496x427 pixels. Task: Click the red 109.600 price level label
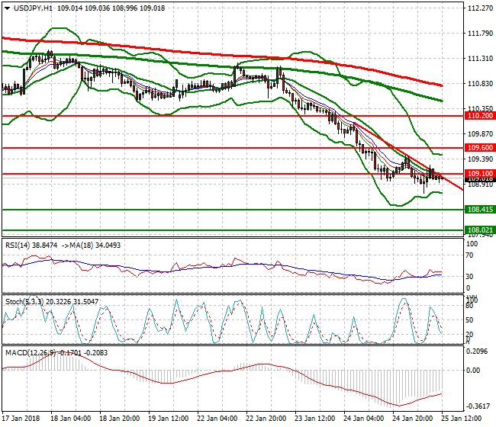tap(480, 148)
